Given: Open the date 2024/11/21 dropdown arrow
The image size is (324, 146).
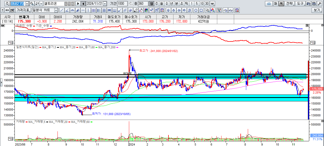Looking at the screenshot, I should click(105, 4).
